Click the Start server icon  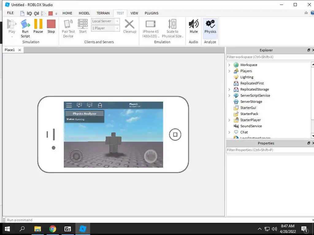[83, 24]
